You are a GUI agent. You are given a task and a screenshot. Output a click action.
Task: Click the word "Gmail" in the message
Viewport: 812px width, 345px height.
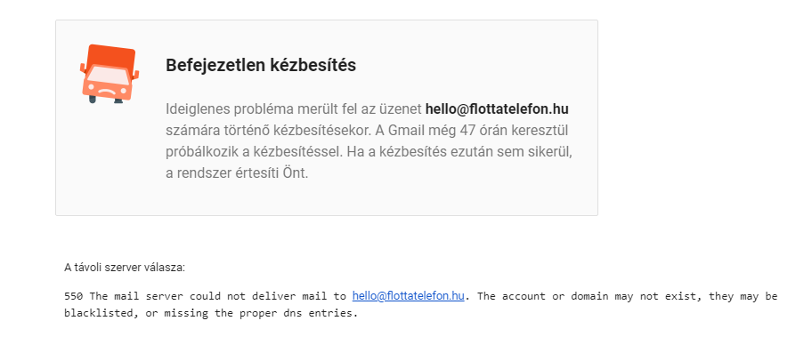[x=404, y=131]
